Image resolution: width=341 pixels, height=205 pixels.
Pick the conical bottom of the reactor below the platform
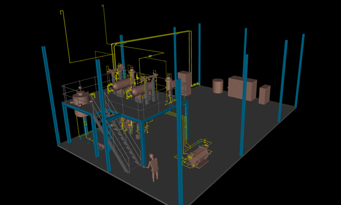tap(81, 114)
